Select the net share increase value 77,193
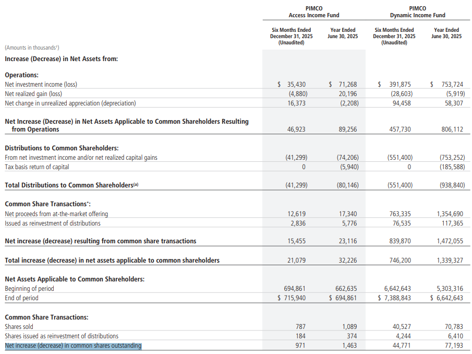 click(x=454, y=346)
